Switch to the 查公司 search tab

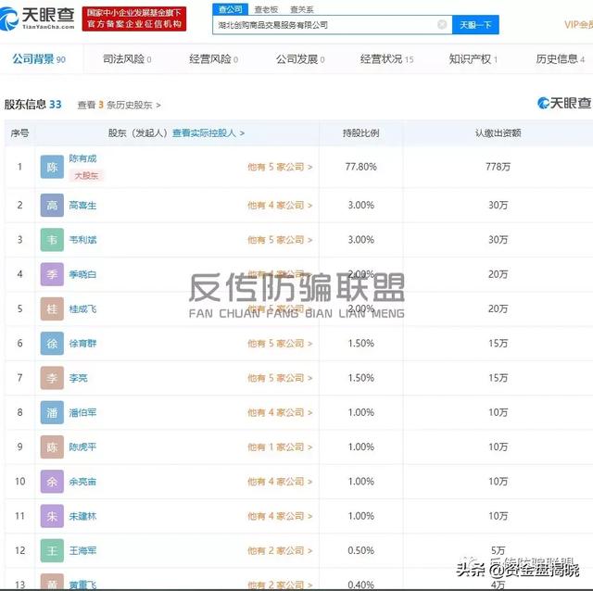231,9
